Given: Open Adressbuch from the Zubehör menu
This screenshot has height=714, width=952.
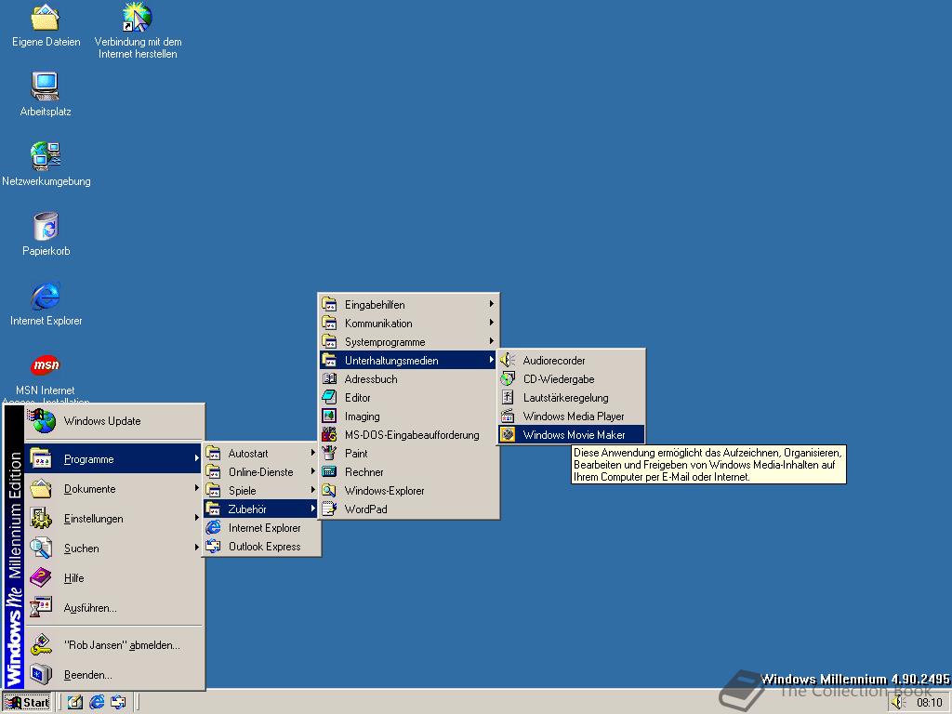Looking at the screenshot, I should [x=409, y=379].
